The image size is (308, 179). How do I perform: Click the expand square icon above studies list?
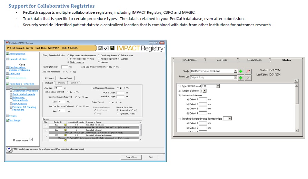tap(296, 81)
